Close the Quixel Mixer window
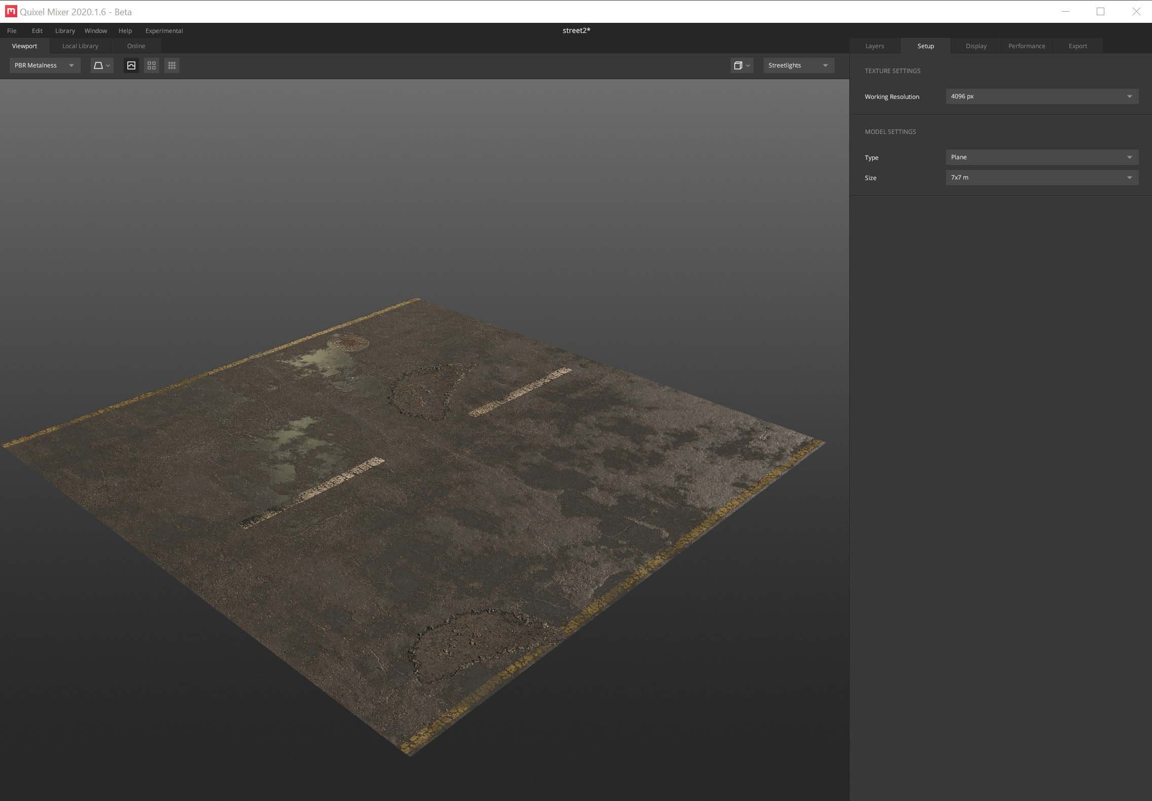Viewport: 1152px width, 801px height. [1136, 11]
